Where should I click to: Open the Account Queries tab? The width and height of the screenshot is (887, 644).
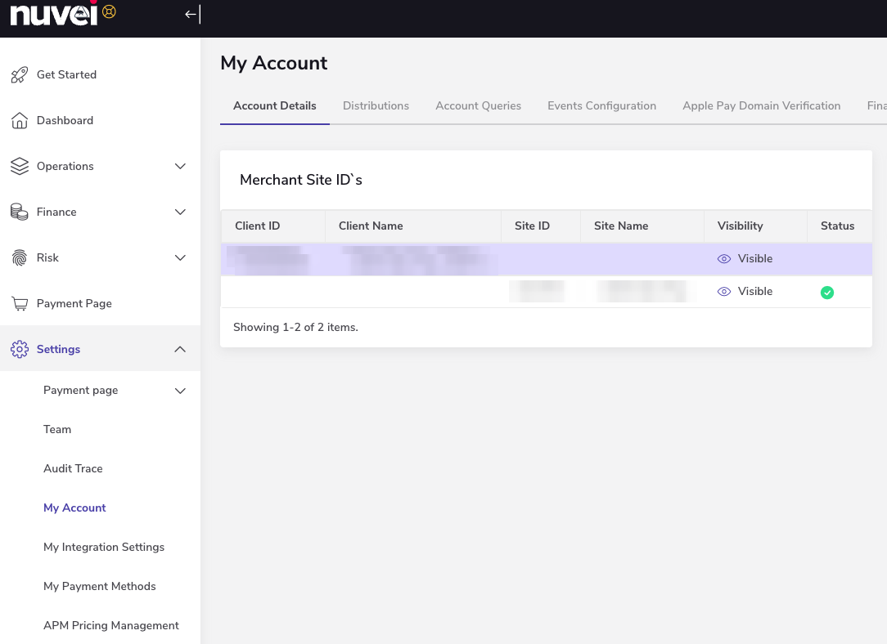pyautogui.click(x=478, y=105)
